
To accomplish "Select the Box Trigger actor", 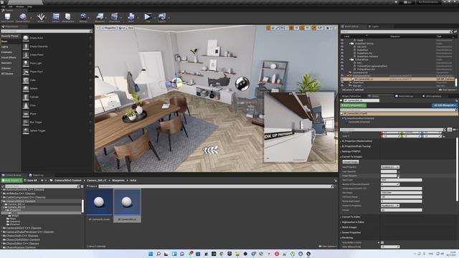I will 57,122.
